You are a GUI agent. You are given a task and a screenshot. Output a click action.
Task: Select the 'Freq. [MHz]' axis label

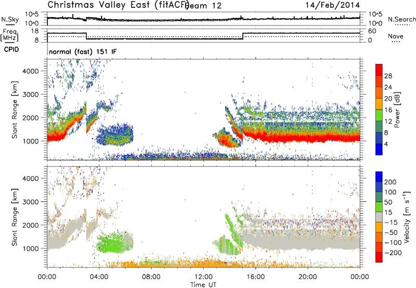pos(9,35)
